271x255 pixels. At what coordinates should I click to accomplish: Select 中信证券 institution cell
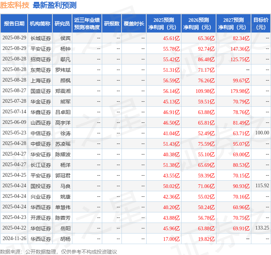point(41,133)
